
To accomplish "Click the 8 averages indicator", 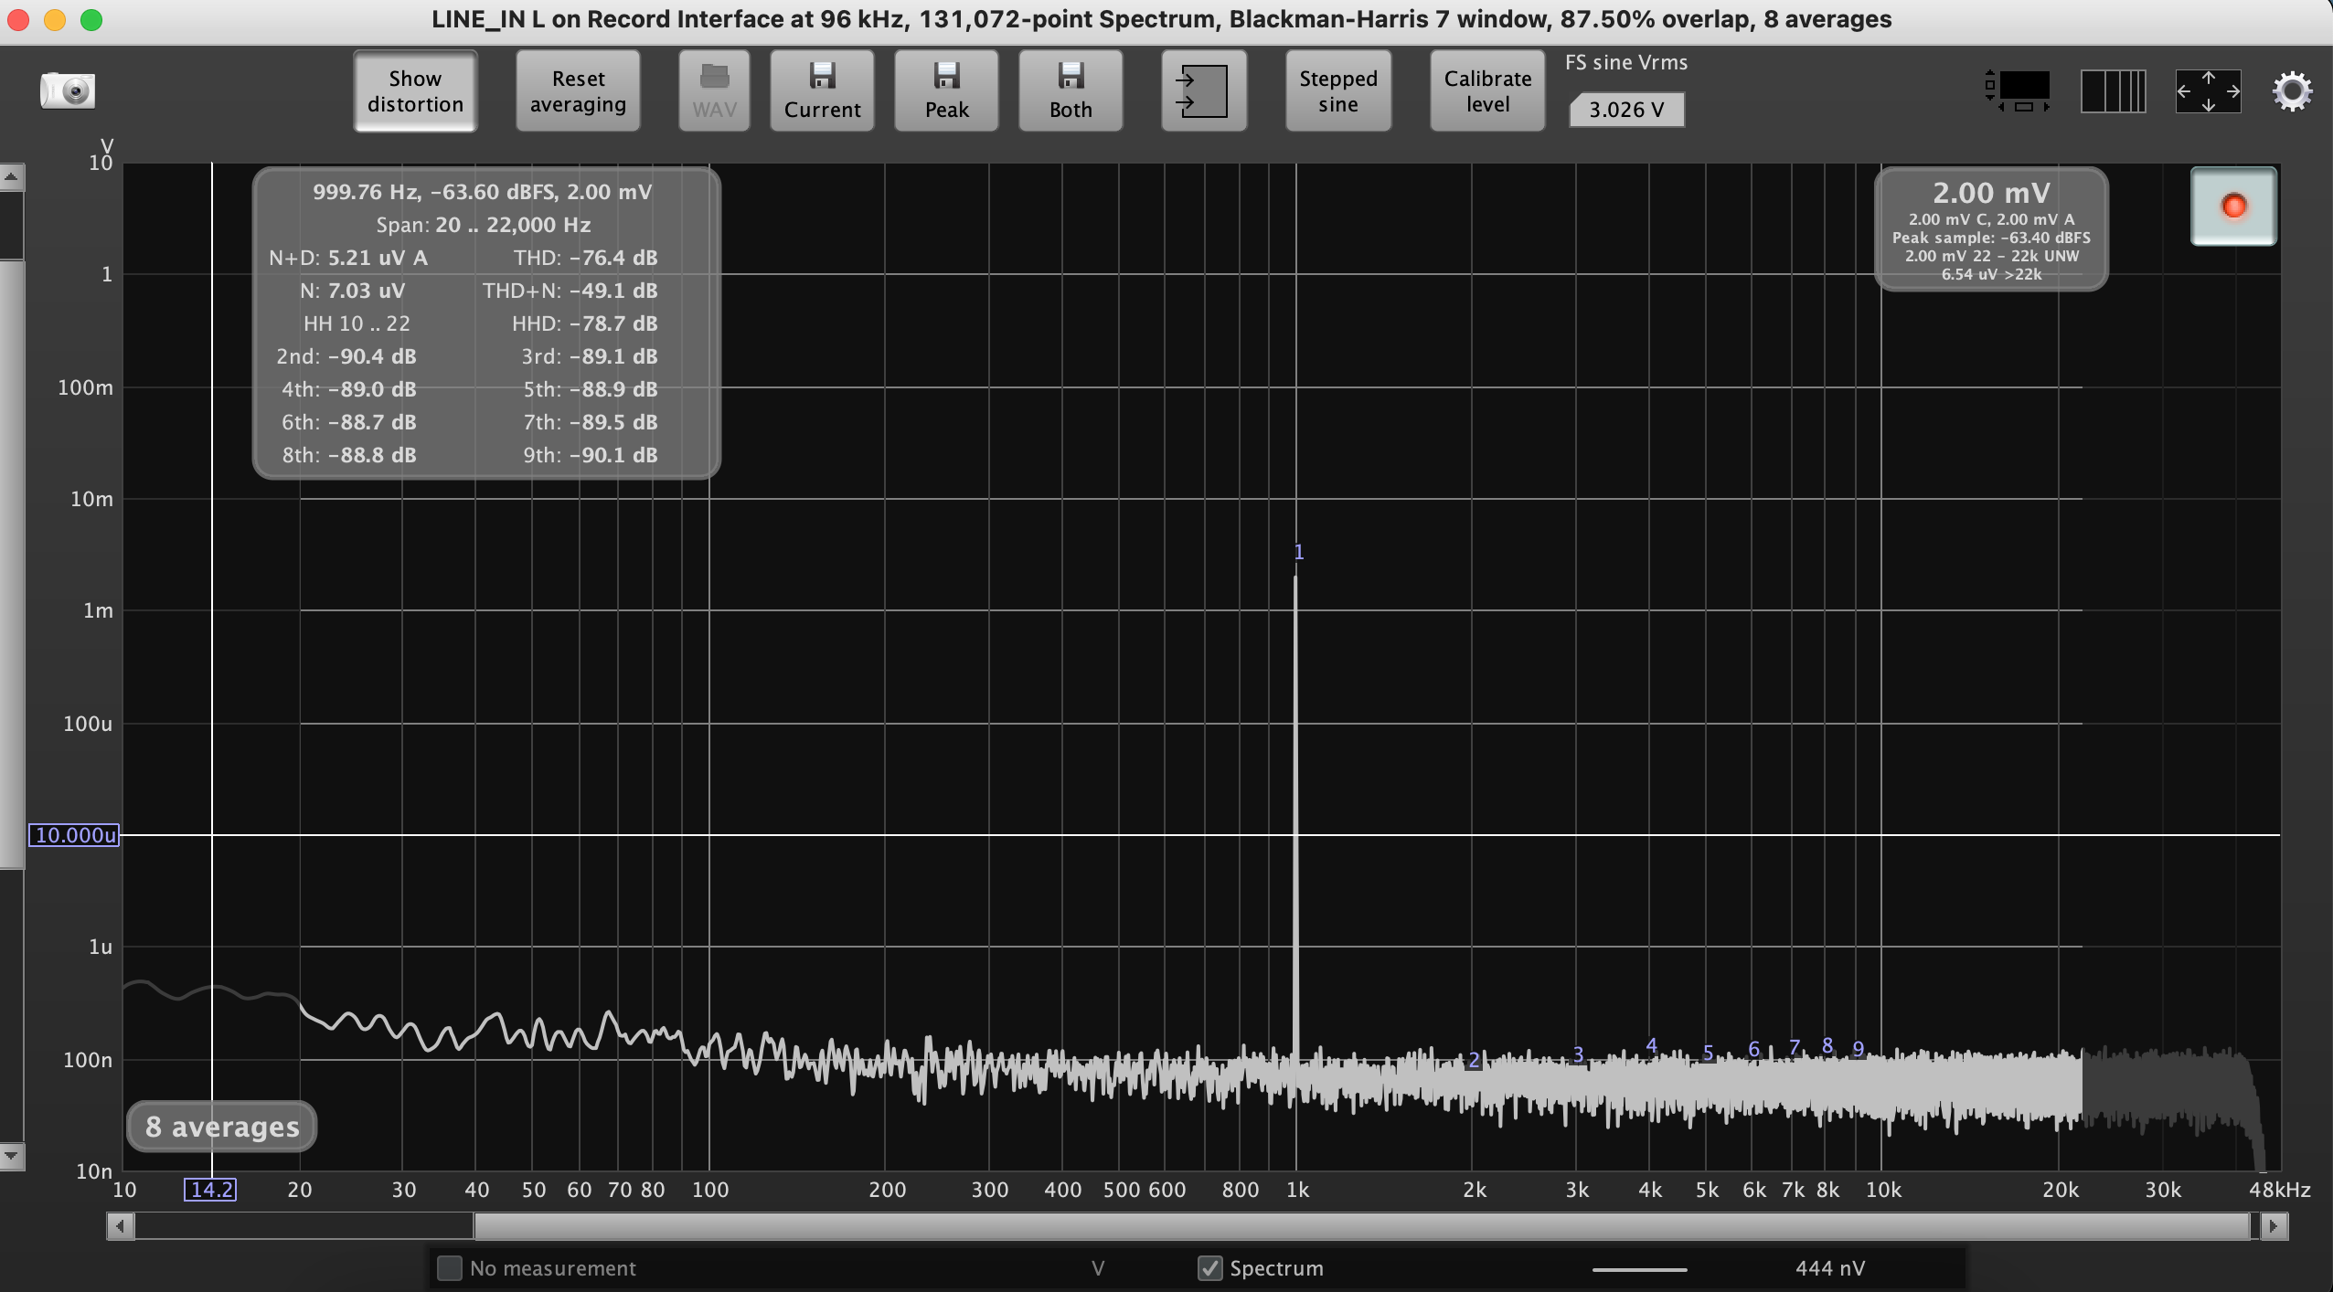I will (222, 1127).
